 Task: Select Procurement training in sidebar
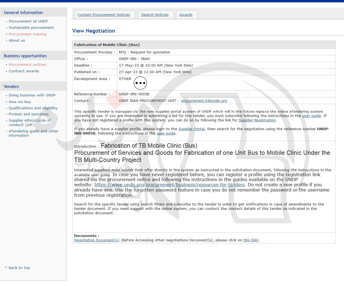[x=27, y=34]
